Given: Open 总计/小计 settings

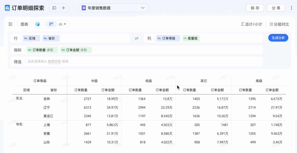Looking at the screenshot, I should point(252,24).
